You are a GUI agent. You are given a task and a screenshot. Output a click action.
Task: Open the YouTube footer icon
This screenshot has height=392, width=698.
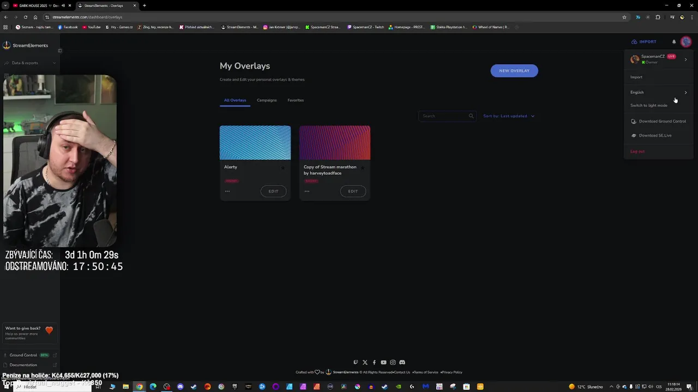coord(383,363)
